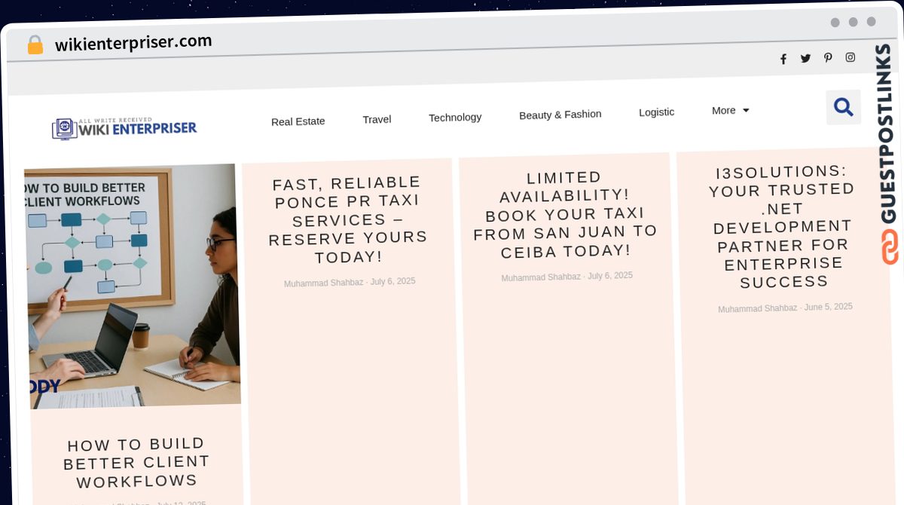Click Muhammad Shahbaz under Ponce taxi post

[x=324, y=283]
